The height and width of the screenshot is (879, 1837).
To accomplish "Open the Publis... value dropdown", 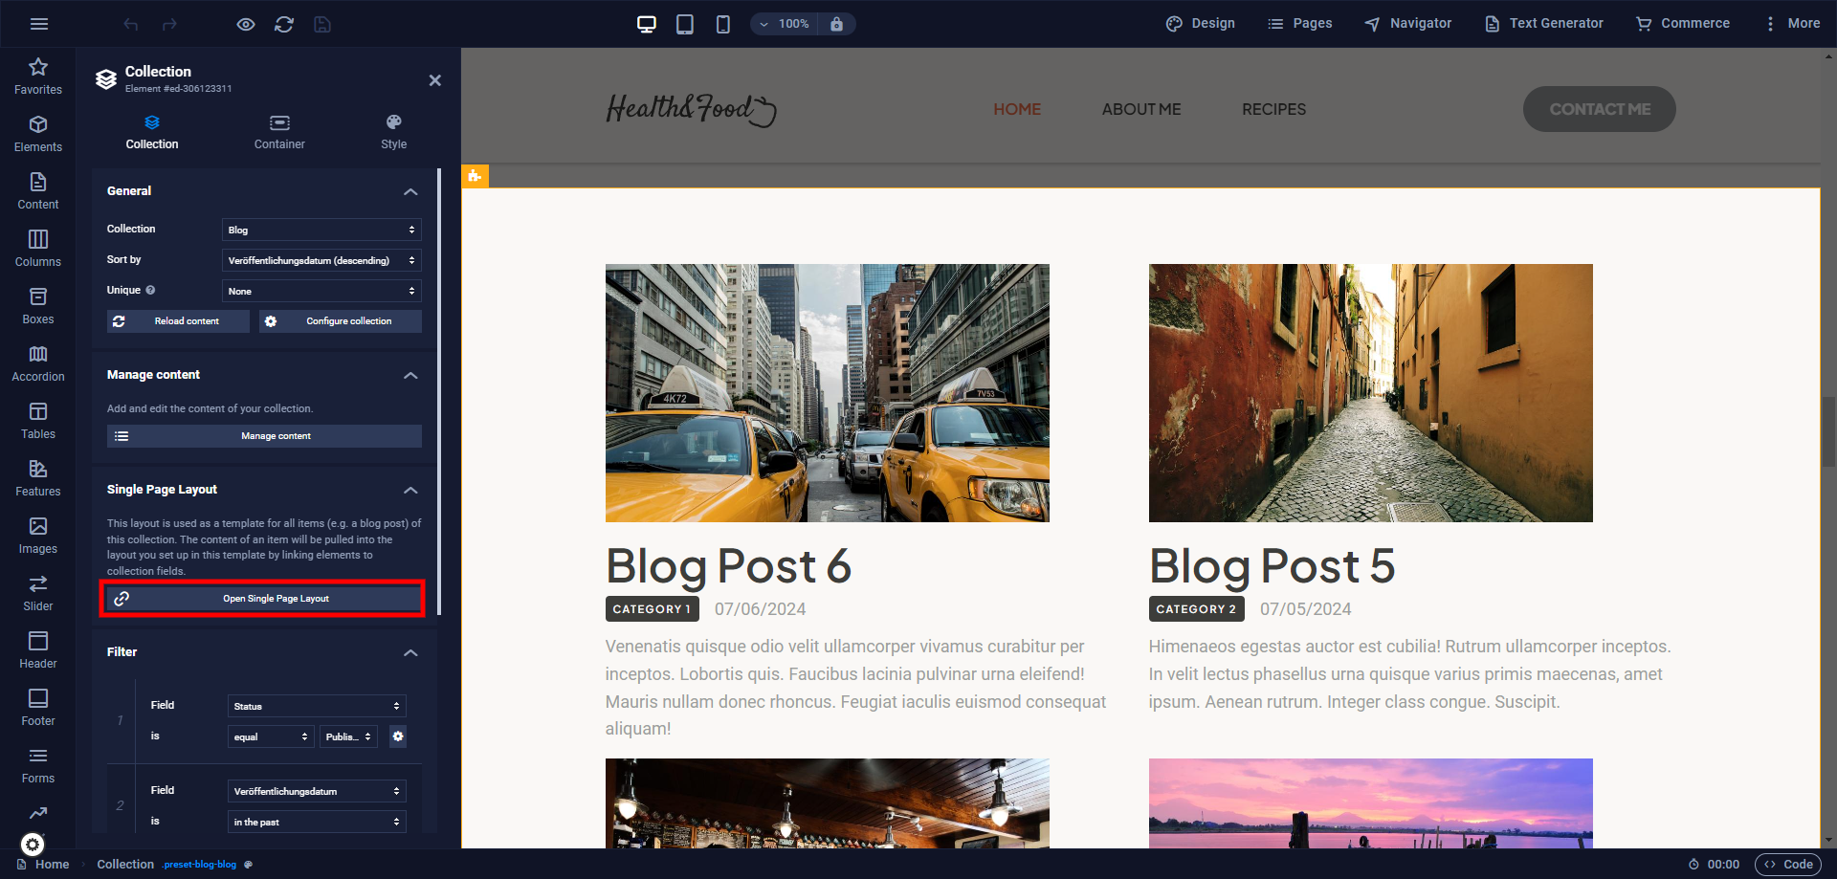I will point(348,736).
